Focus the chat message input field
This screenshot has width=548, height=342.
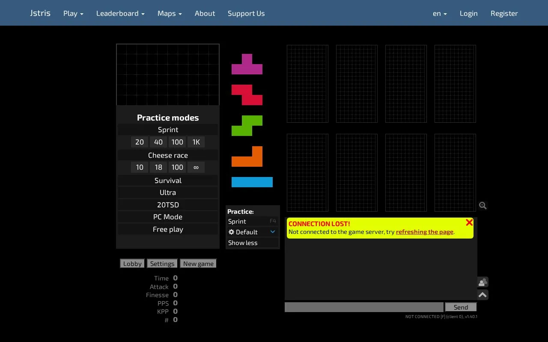coord(364,307)
